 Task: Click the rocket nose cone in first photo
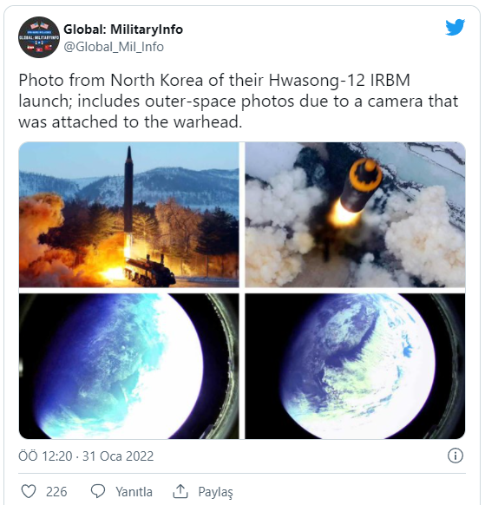(x=129, y=154)
